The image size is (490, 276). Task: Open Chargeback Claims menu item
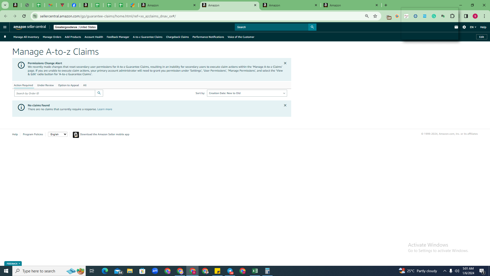pos(177,37)
